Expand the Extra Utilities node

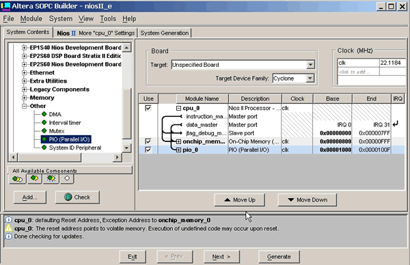click(25, 81)
